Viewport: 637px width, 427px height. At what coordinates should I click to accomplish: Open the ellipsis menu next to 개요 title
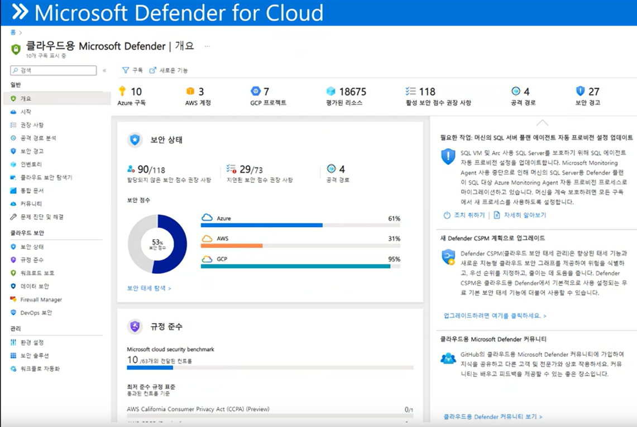(207, 46)
